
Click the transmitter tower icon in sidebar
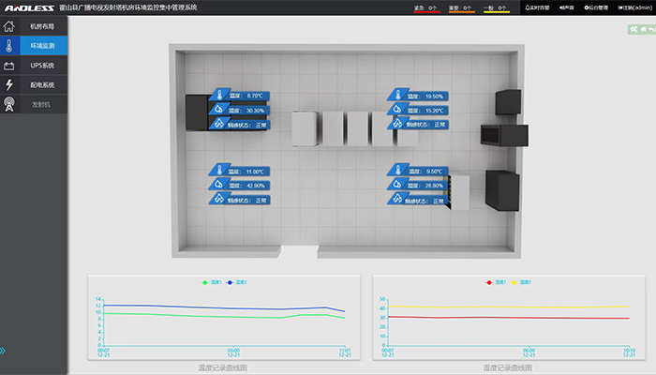tap(9, 105)
